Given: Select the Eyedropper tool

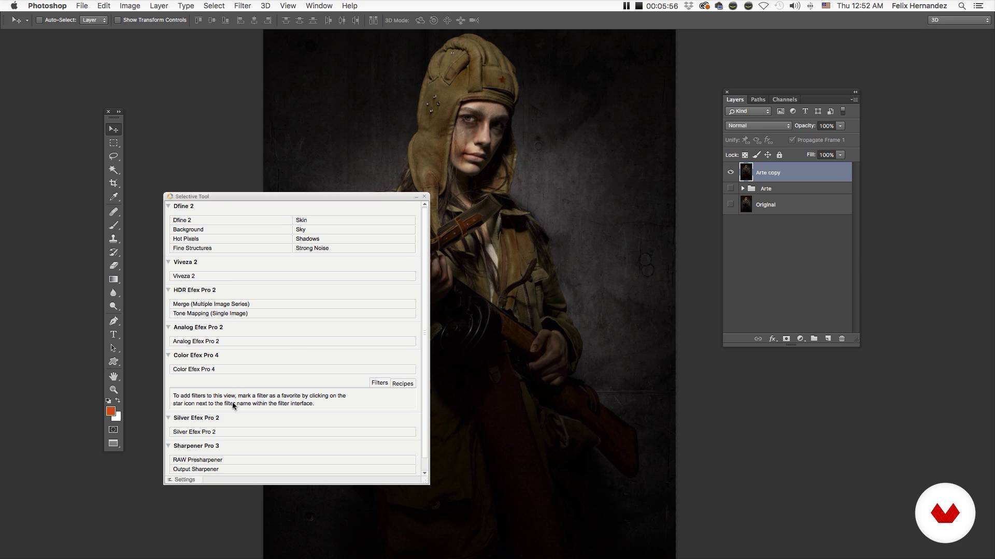Looking at the screenshot, I should [113, 197].
